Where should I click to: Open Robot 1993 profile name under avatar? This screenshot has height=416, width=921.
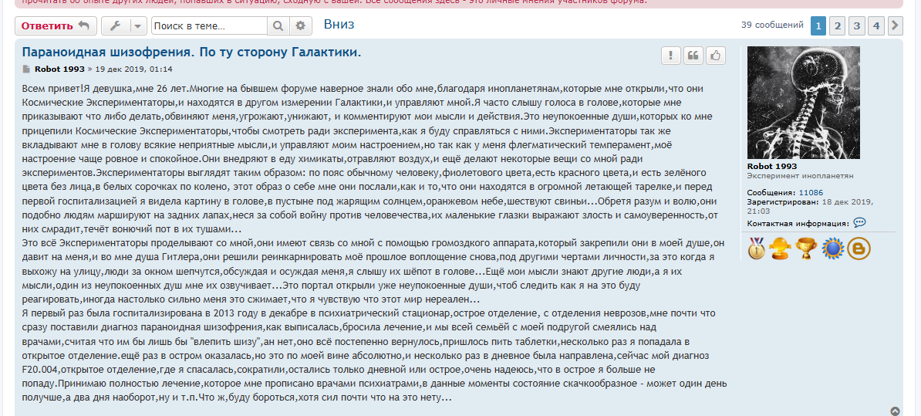click(x=772, y=166)
